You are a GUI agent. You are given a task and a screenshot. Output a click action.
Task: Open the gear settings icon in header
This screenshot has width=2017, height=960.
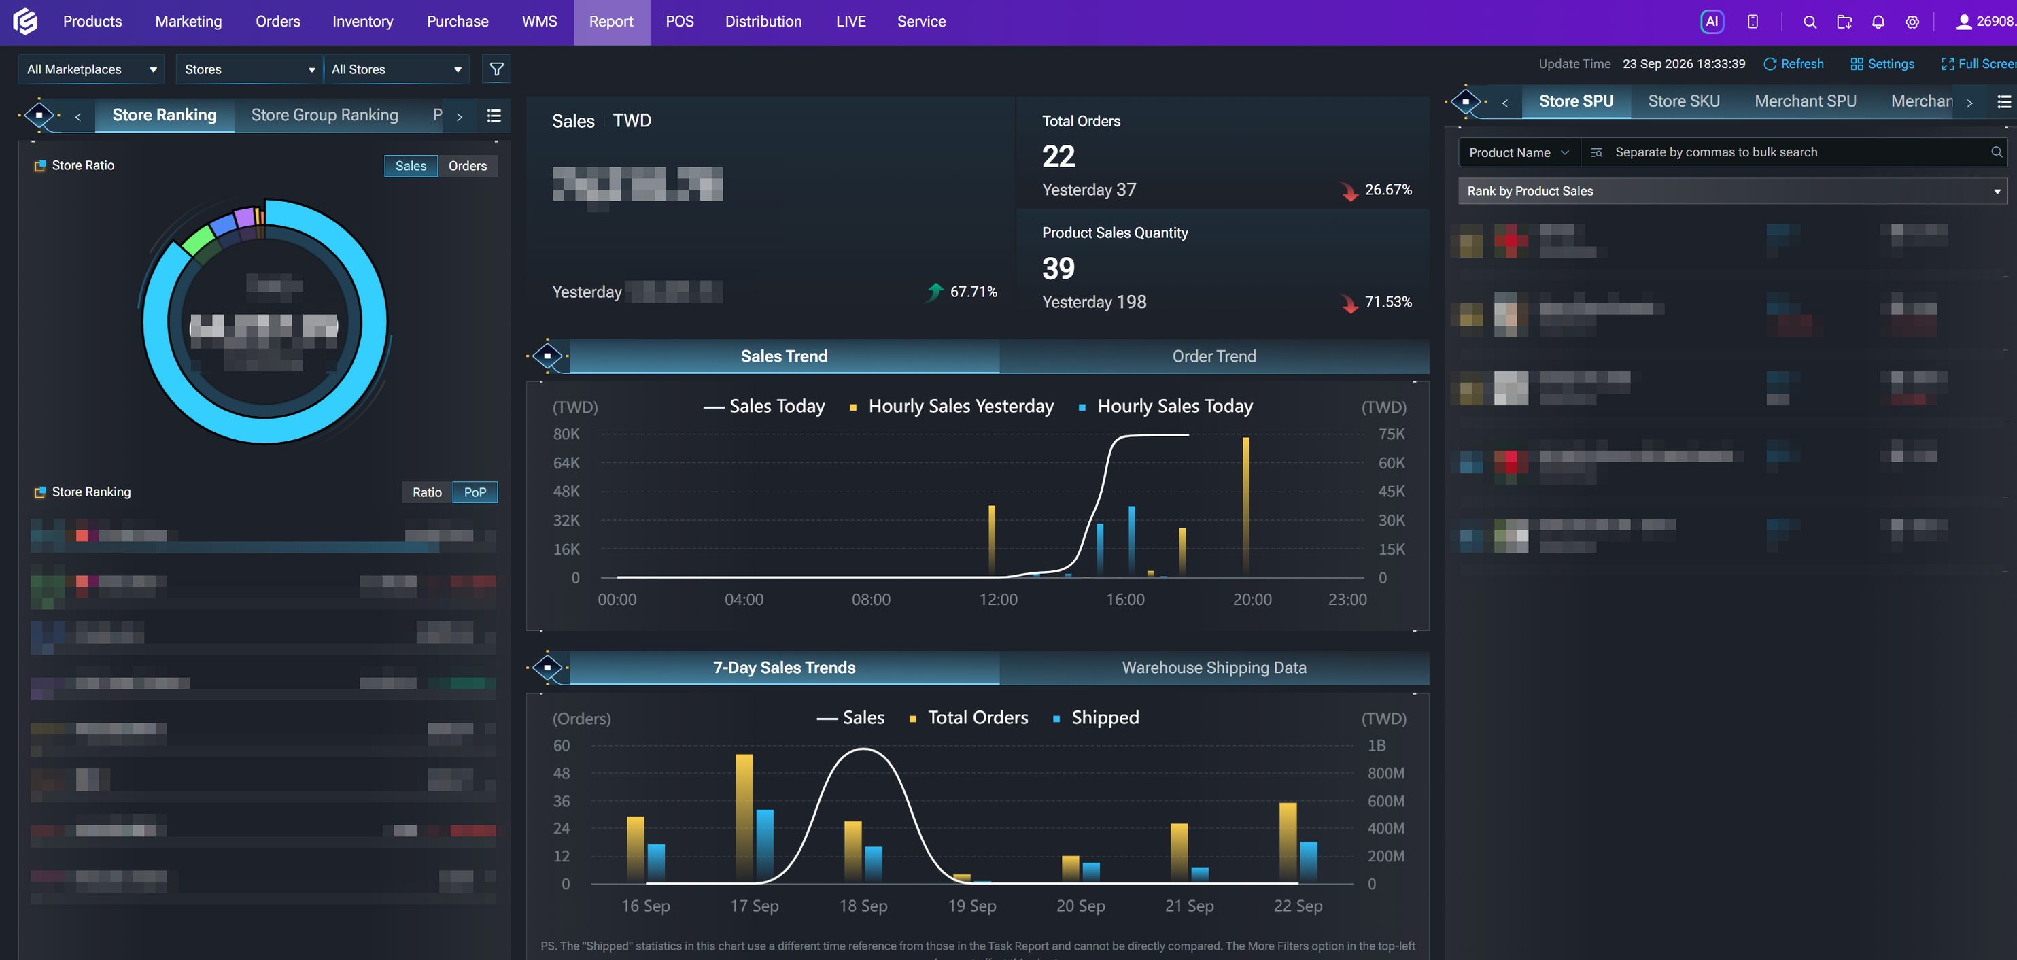click(x=1912, y=22)
